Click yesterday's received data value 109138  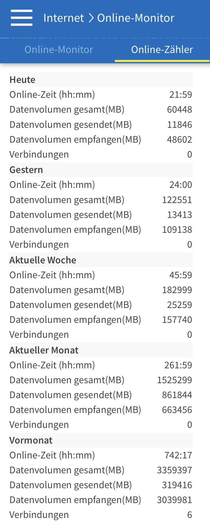tap(177, 230)
